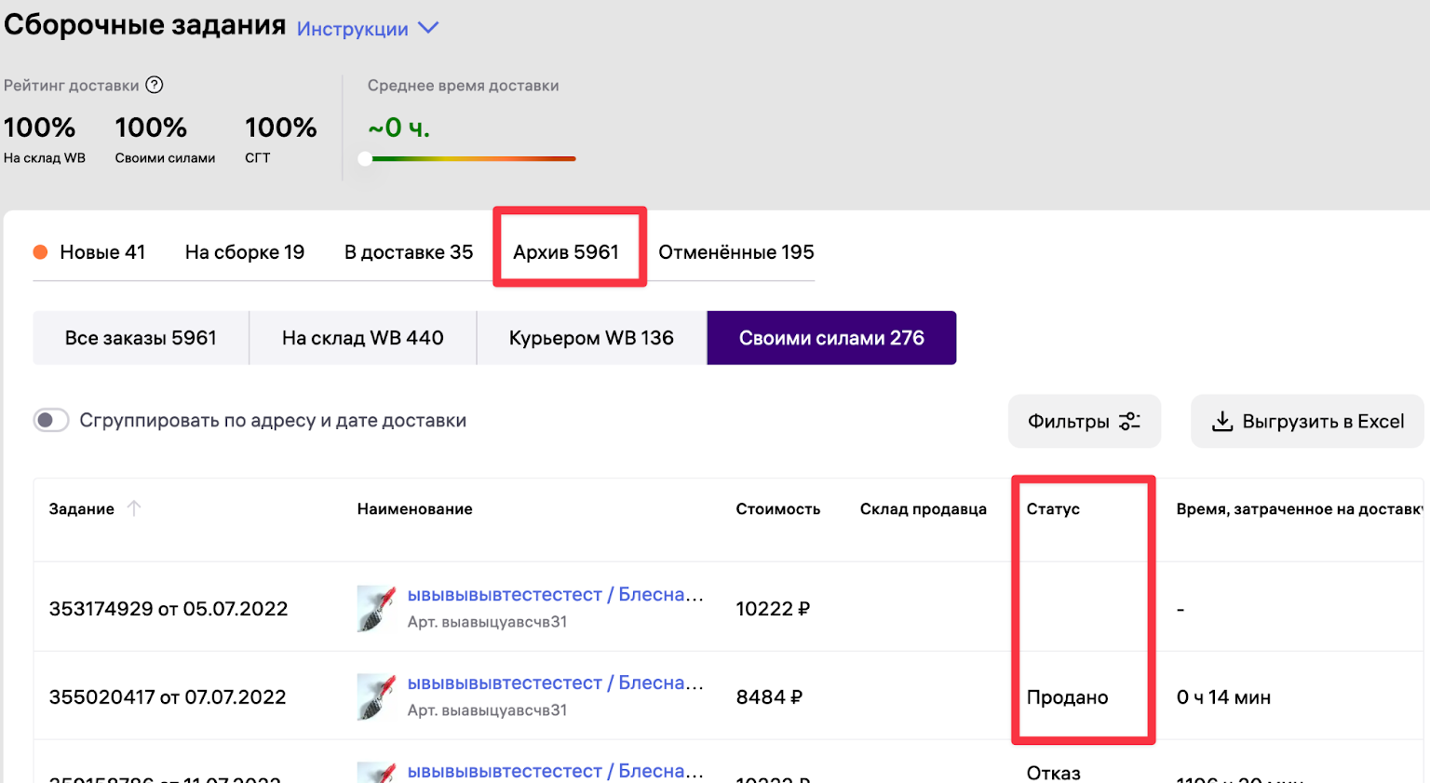This screenshot has width=1430, height=783.
Task: Click the Отказ status cell
Action: click(1054, 773)
